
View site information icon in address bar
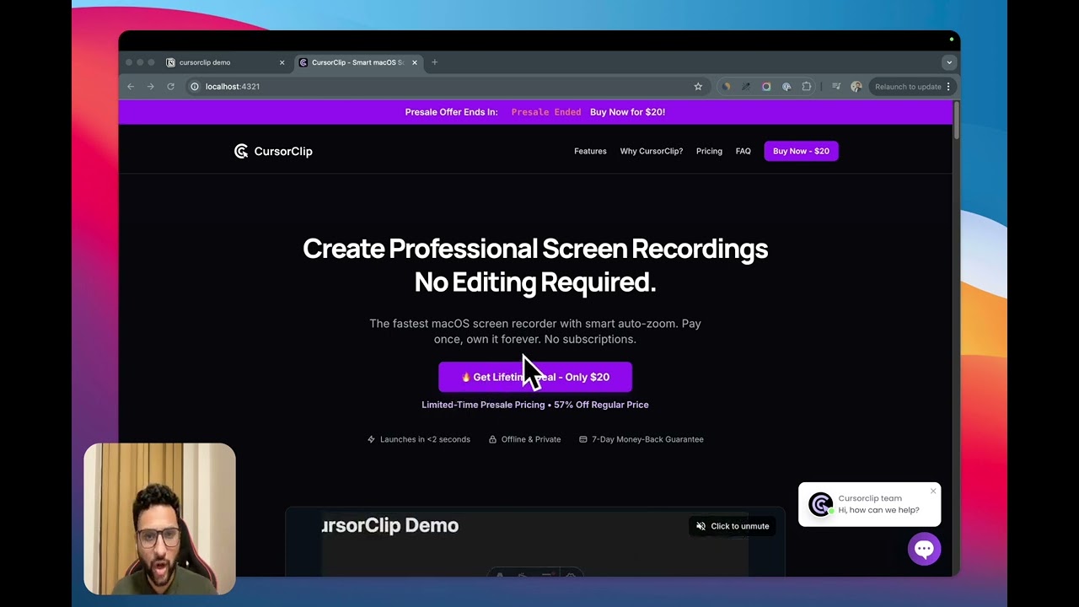194,87
